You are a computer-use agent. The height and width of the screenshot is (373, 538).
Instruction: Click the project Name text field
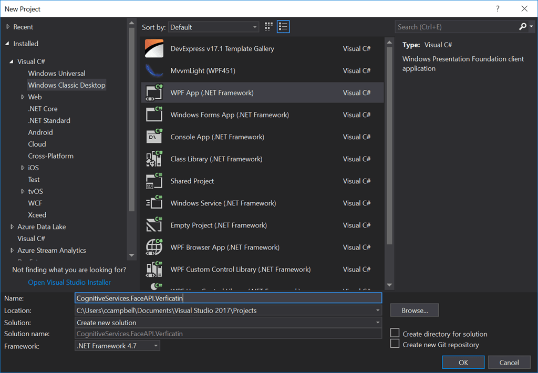(228, 298)
